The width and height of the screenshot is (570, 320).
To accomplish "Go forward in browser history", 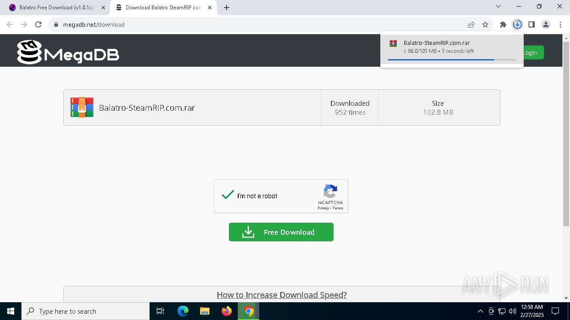I will pos(24,24).
